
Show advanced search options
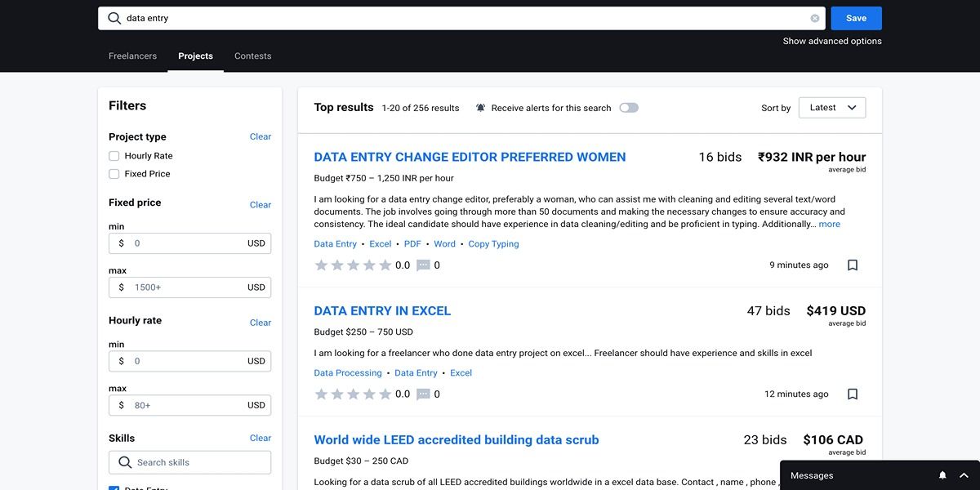[x=831, y=41]
